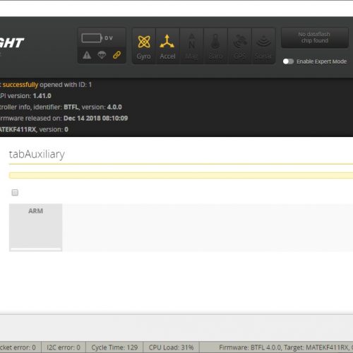The image size is (353, 353).
Task: Enable Expert Mode toggle
Action: [x=288, y=61]
